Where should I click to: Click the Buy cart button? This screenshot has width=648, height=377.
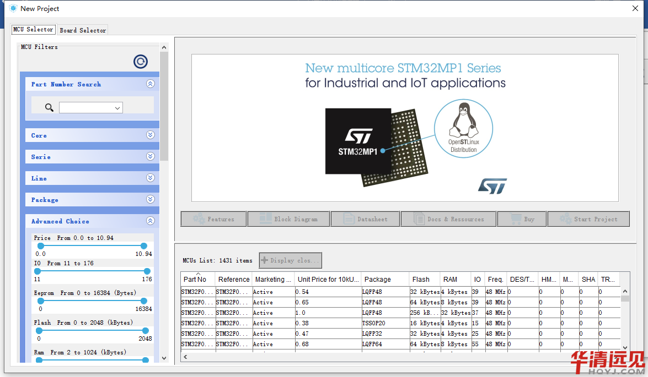click(x=522, y=219)
